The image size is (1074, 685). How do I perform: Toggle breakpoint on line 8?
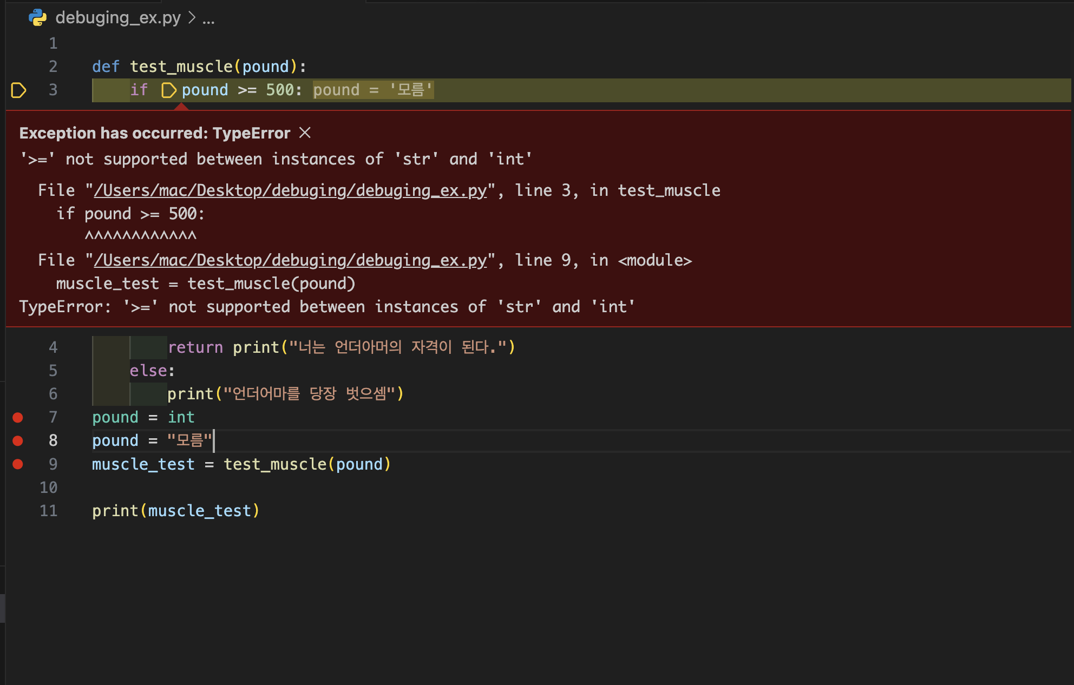18,440
